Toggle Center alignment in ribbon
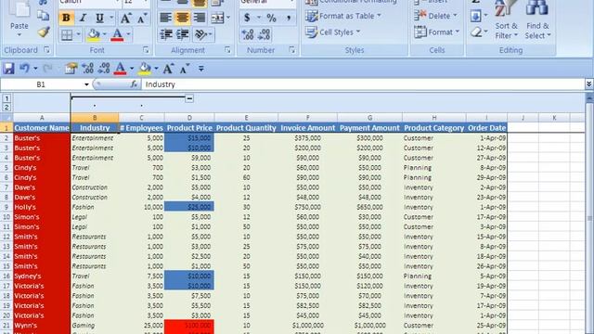 (182, 18)
